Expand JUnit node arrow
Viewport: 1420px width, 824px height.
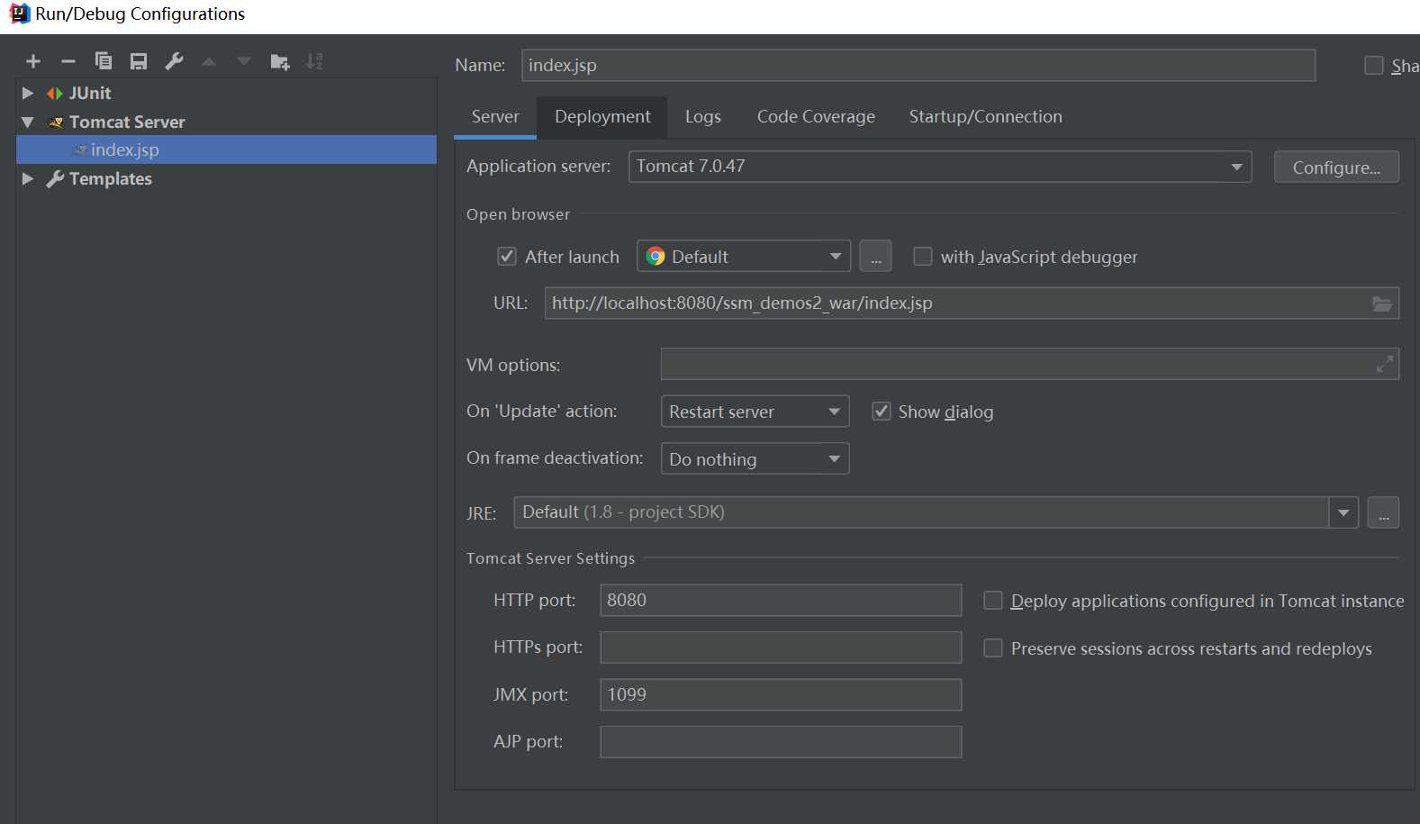pos(28,93)
